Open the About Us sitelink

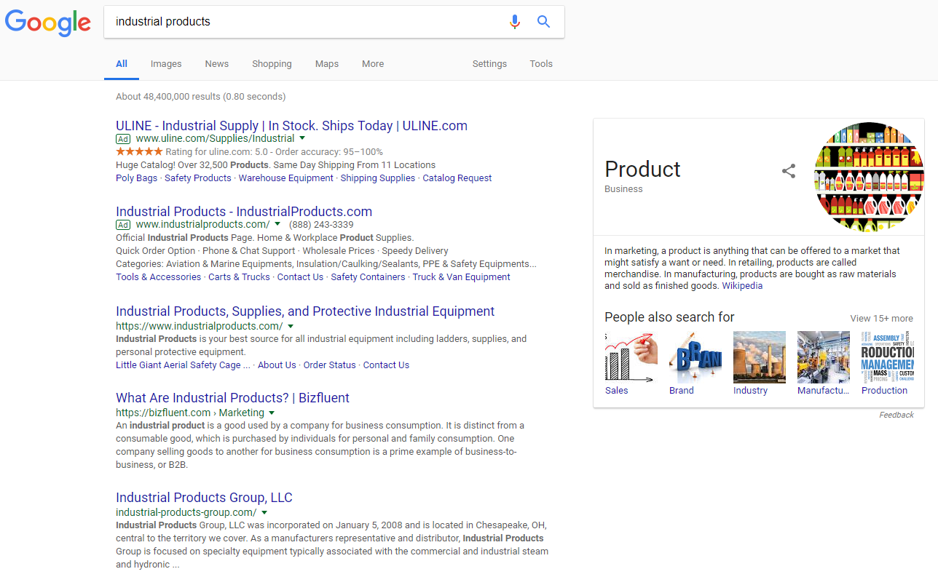tap(277, 365)
